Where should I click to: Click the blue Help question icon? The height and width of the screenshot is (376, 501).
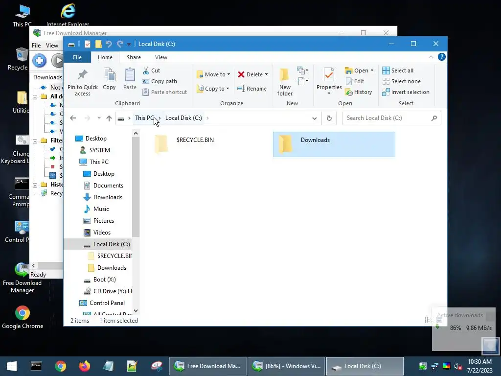point(442,57)
